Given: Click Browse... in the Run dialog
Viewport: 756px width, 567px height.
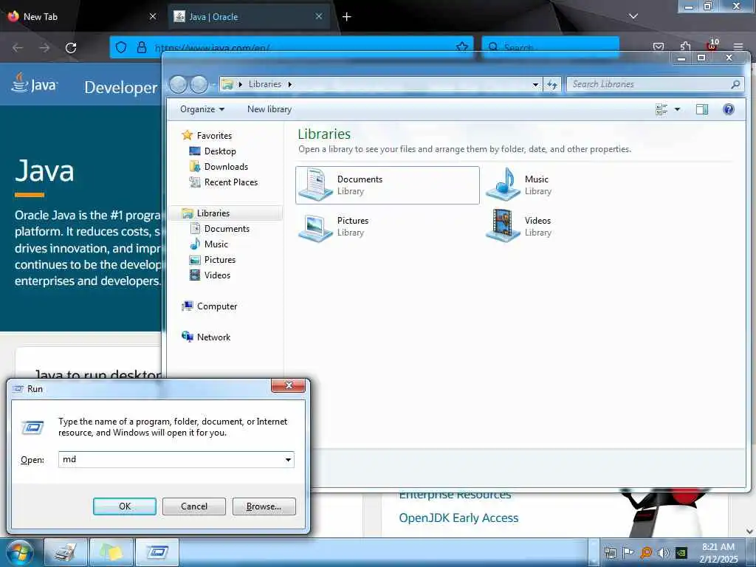Looking at the screenshot, I should tap(264, 506).
